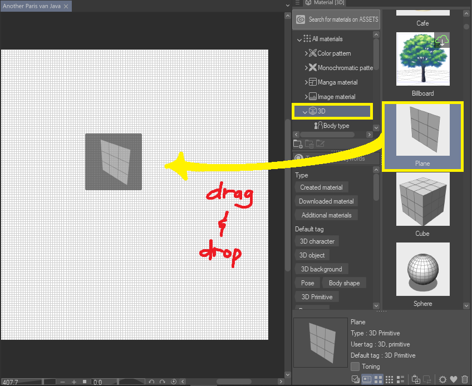Click the Downloaded material filter button
Image resolution: width=472 pixels, height=386 pixels.
coord(326,201)
